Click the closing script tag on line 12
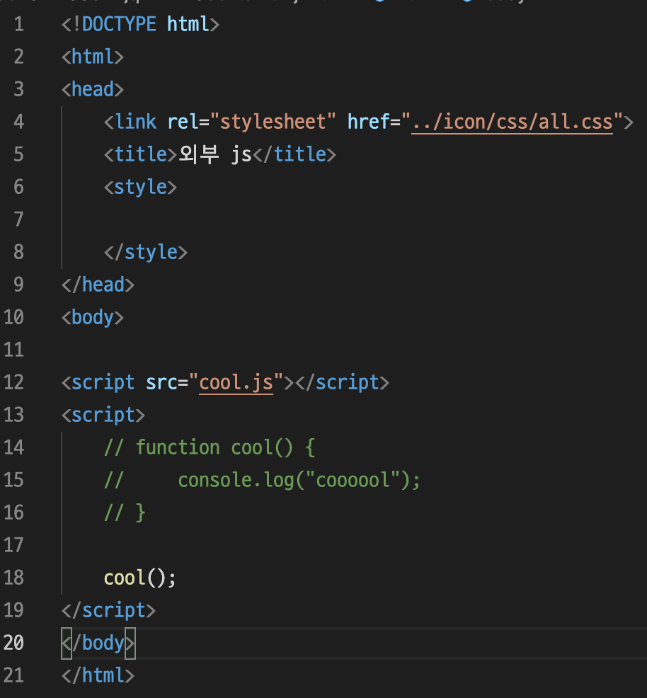 [342, 382]
